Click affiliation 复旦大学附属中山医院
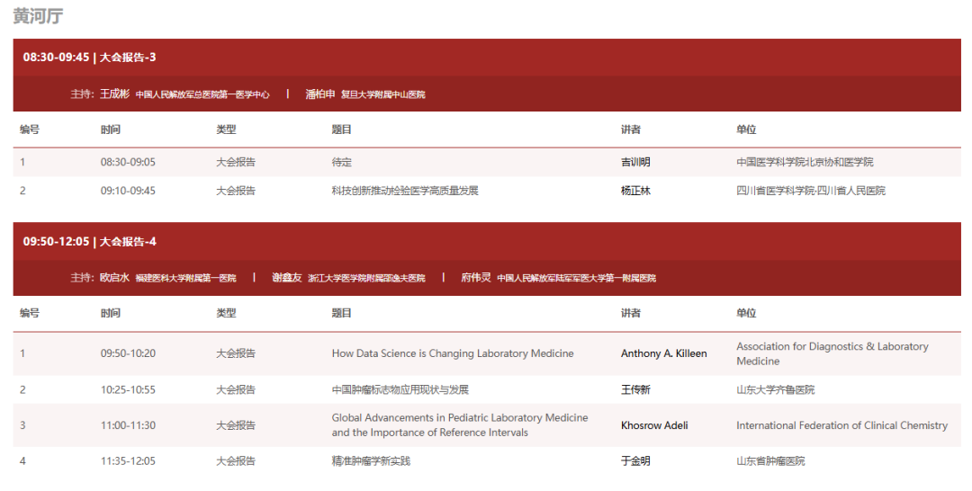The height and width of the screenshot is (491, 972). pyautogui.click(x=383, y=94)
